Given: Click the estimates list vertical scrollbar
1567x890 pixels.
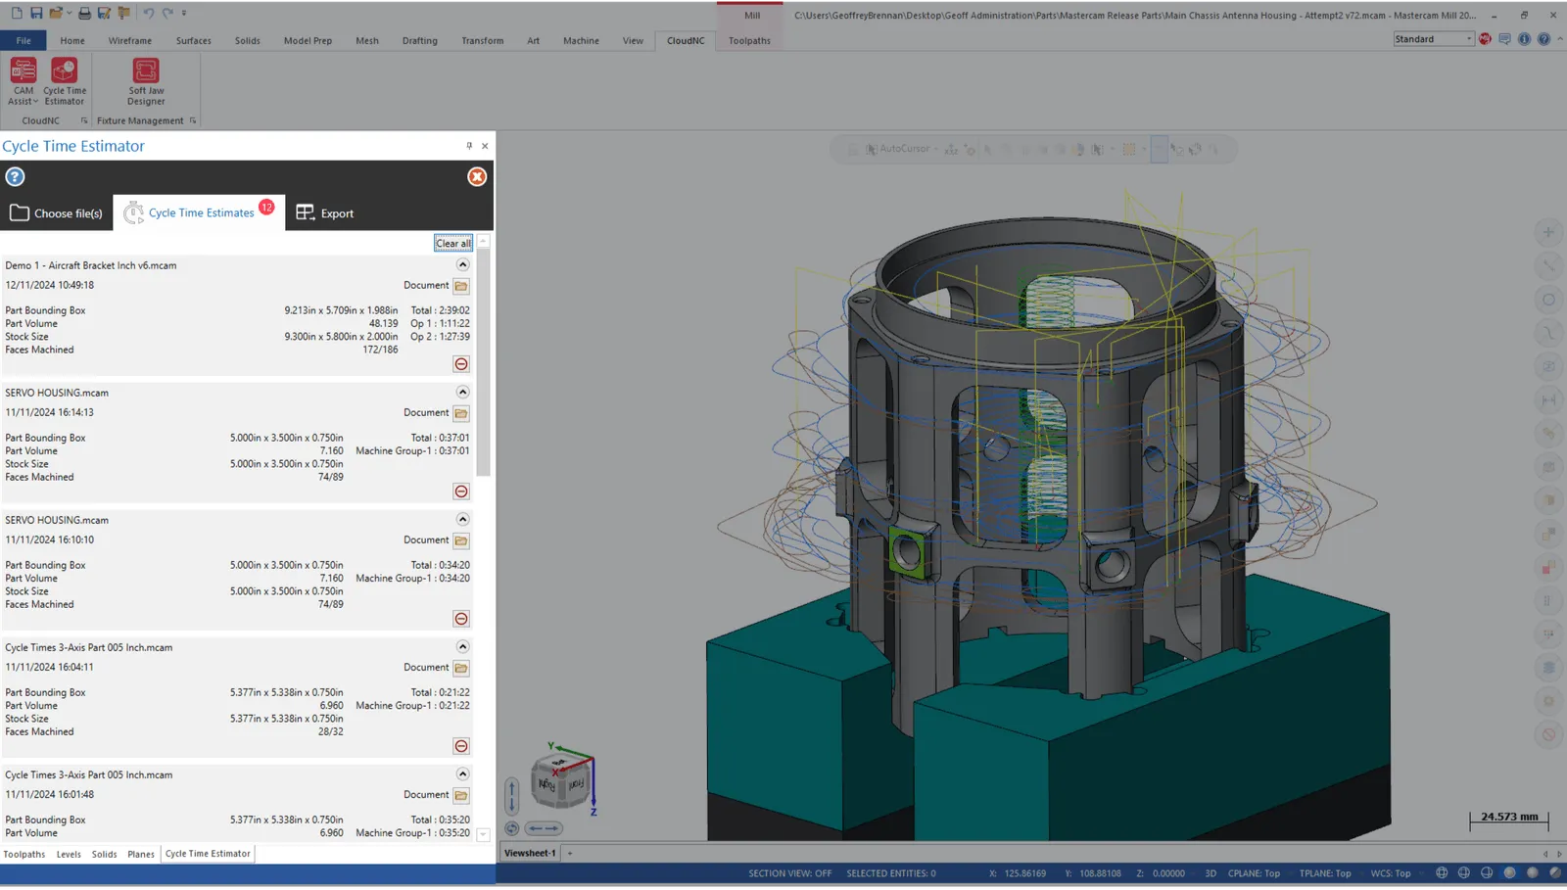Looking at the screenshot, I should 483,362.
